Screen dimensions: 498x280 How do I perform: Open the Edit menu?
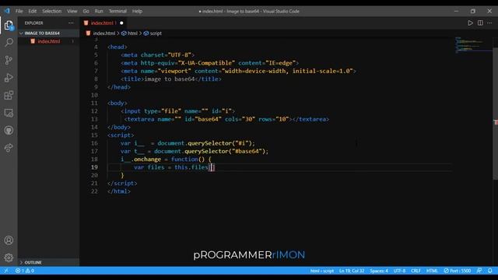click(x=33, y=11)
